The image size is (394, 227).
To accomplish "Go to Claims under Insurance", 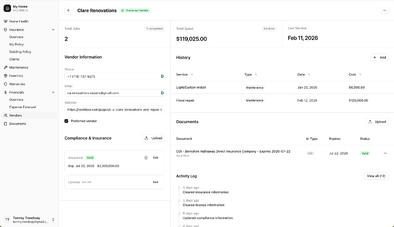I will click(x=14, y=59).
